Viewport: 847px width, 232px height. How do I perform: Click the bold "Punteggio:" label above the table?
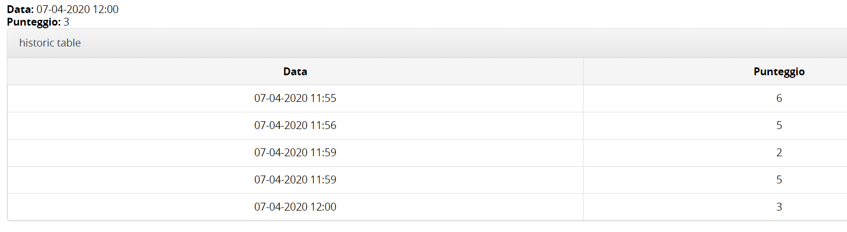(34, 22)
